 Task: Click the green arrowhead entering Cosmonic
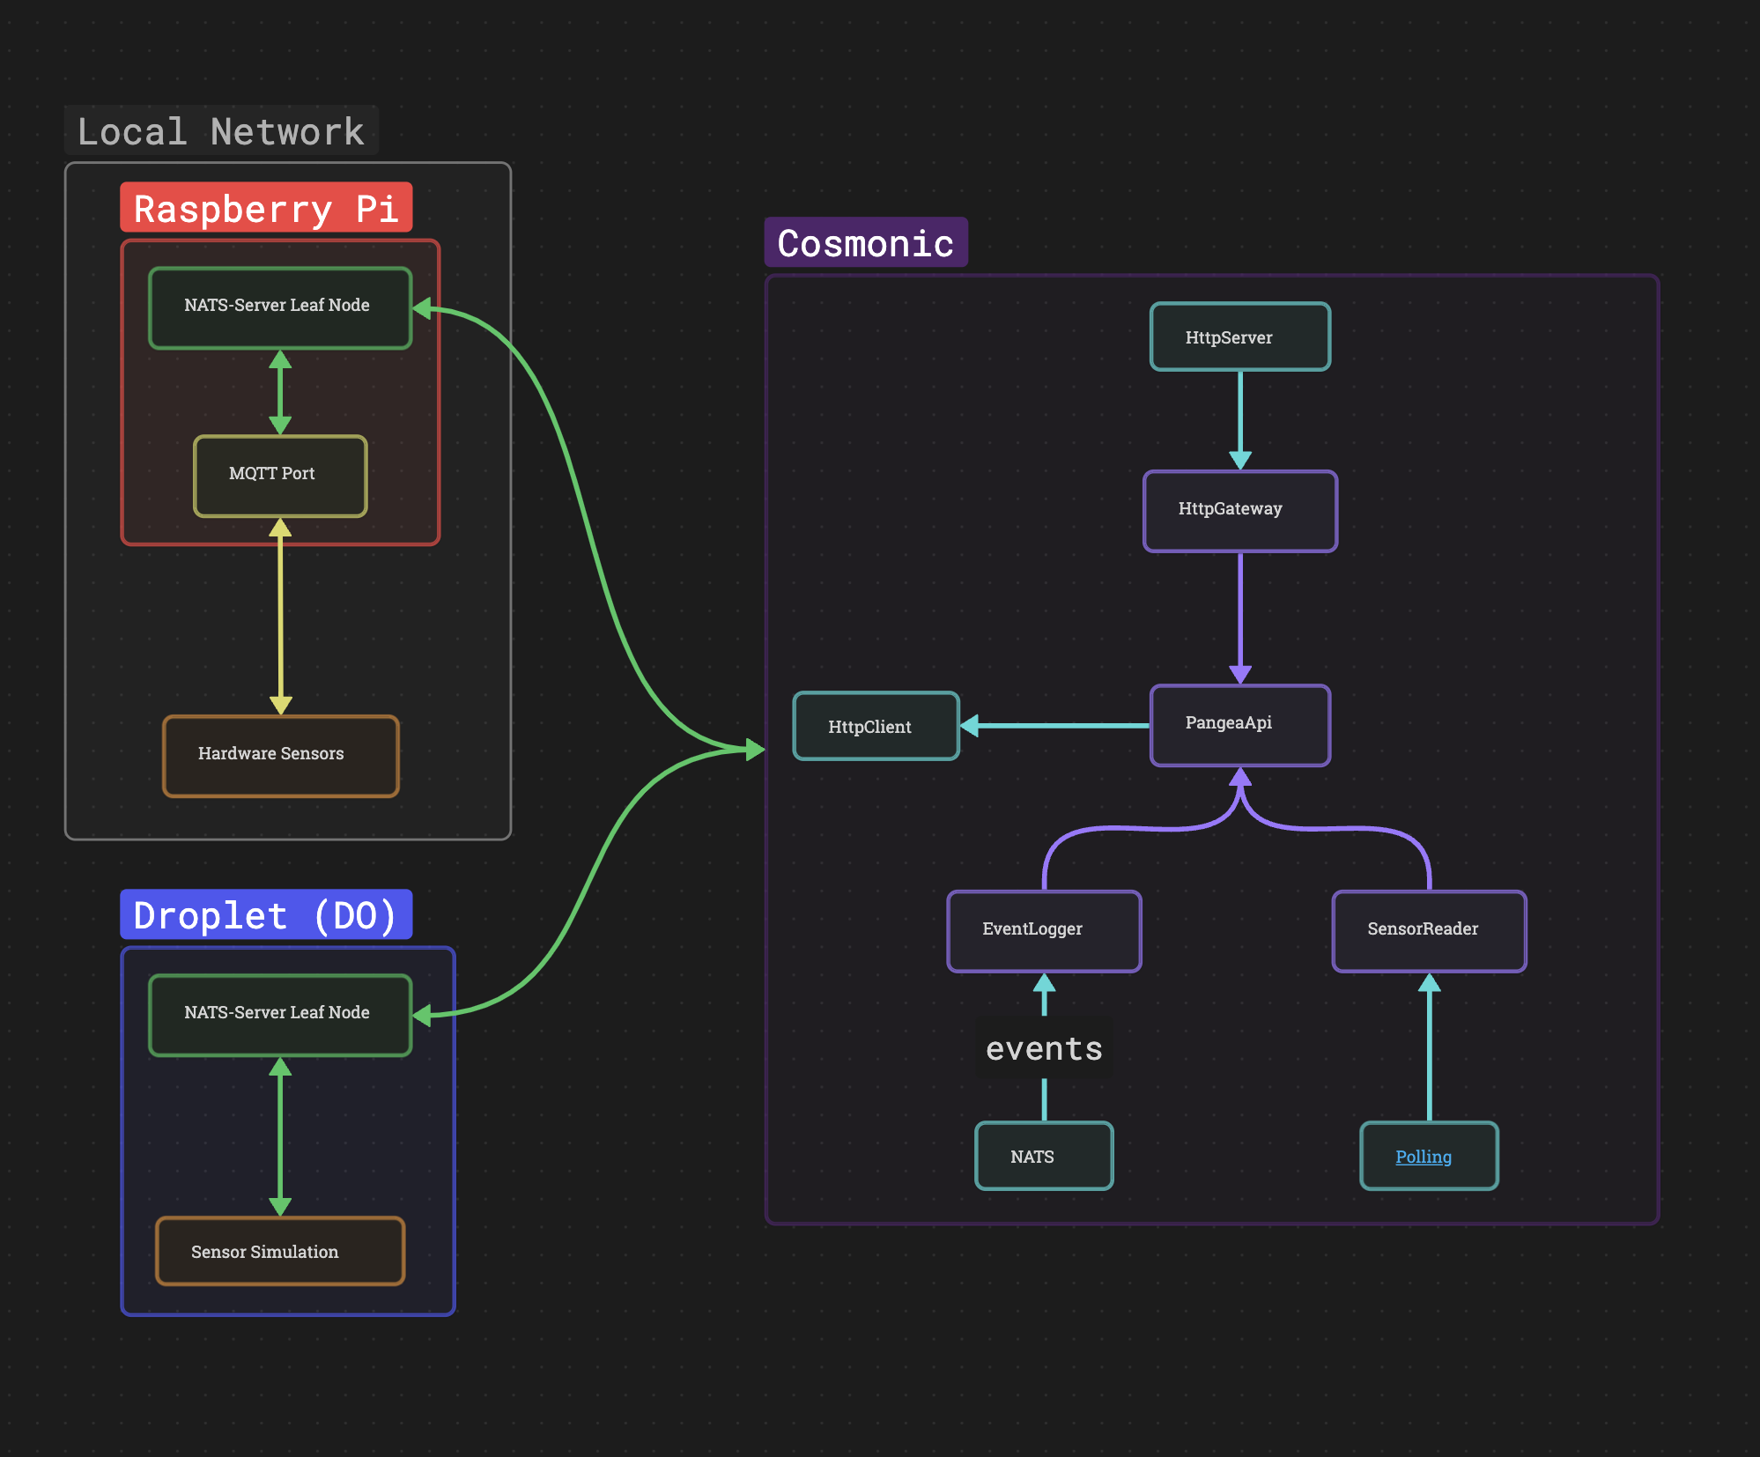(756, 750)
